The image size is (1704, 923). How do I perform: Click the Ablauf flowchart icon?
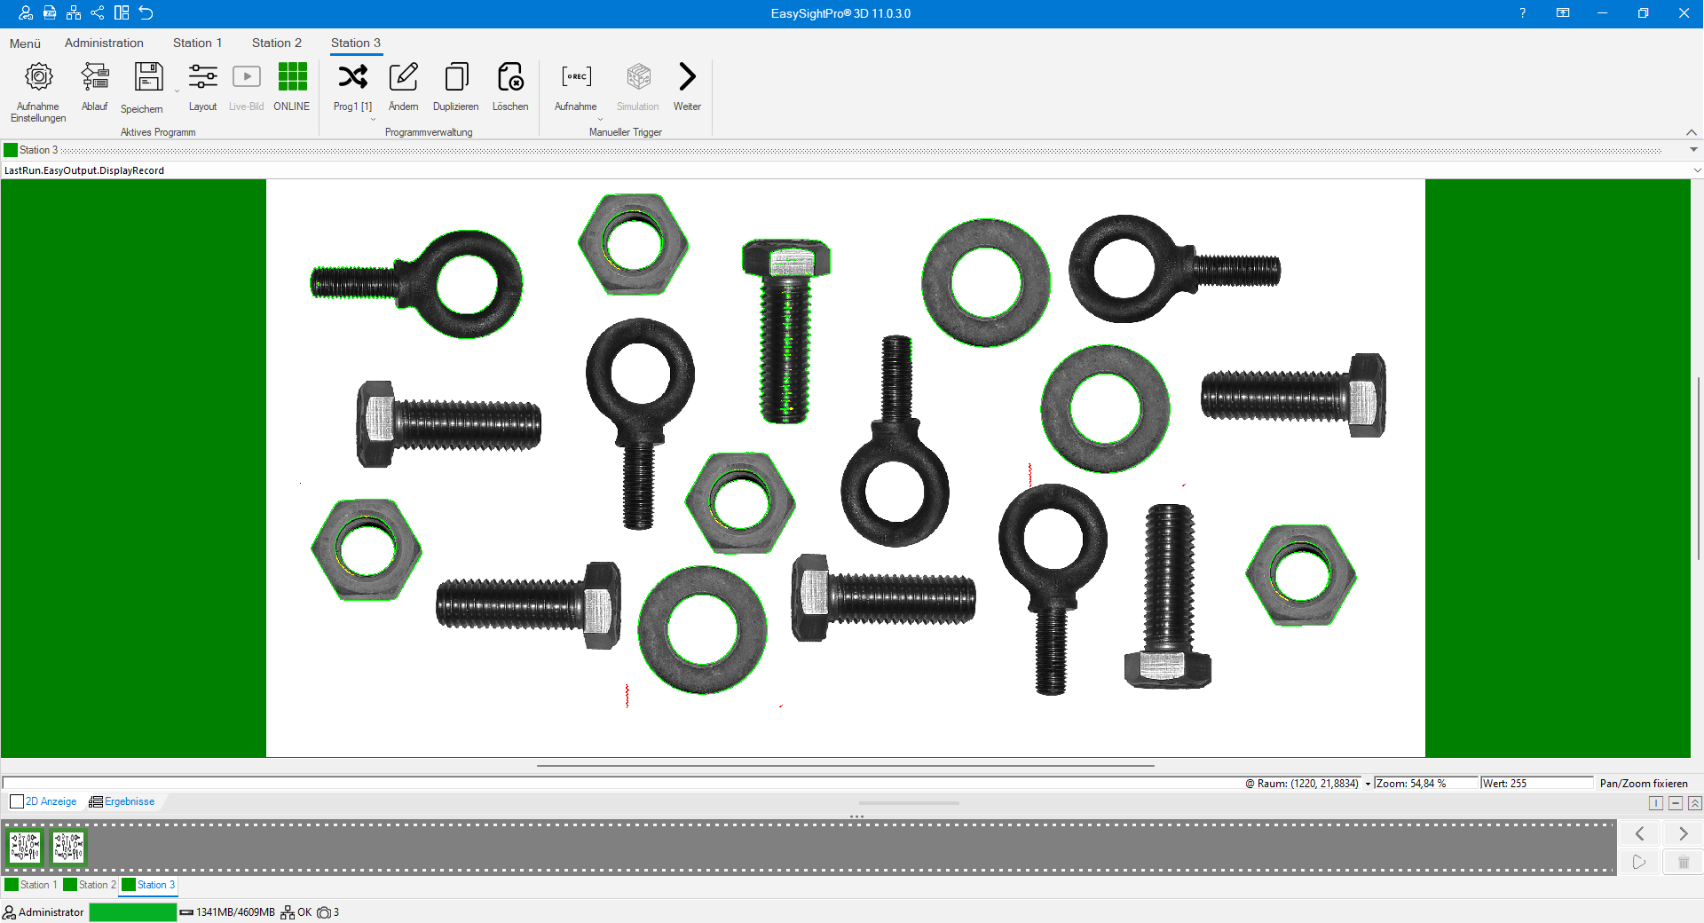[x=94, y=78]
